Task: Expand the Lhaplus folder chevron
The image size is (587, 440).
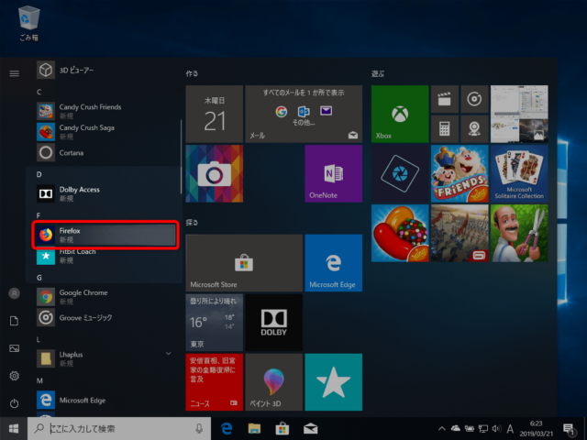Action: [169, 354]
